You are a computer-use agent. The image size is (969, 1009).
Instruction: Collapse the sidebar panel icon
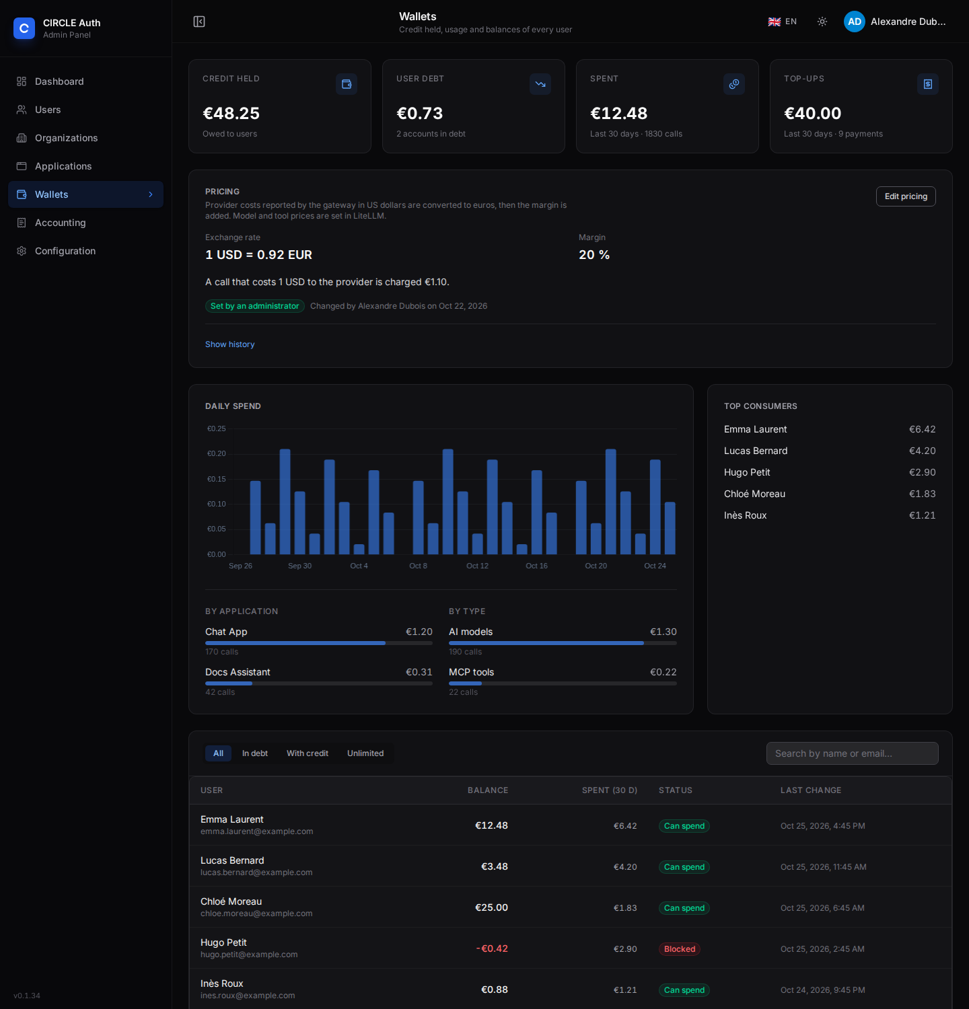(x=199, y=22)
